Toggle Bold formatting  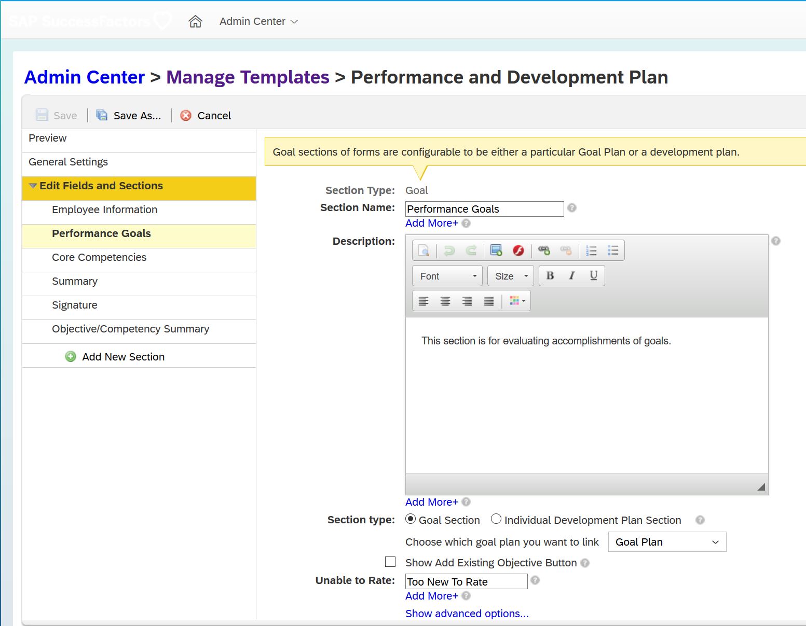point(550,275)
